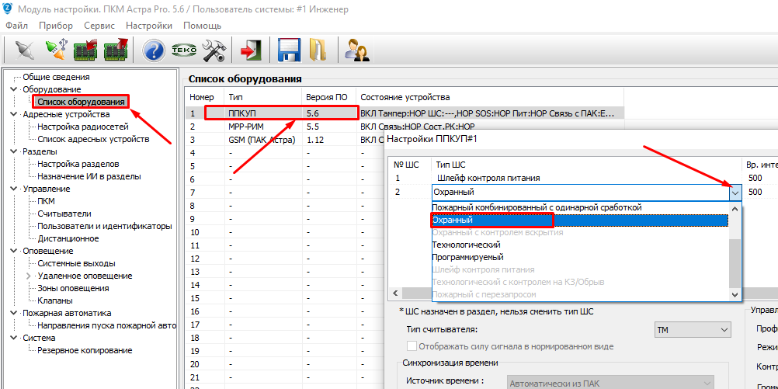Image resolution: width=778 pixels, height=389 pixels.
Task: Open the Тип считывателя dropdown
Action: coord(723,330)
